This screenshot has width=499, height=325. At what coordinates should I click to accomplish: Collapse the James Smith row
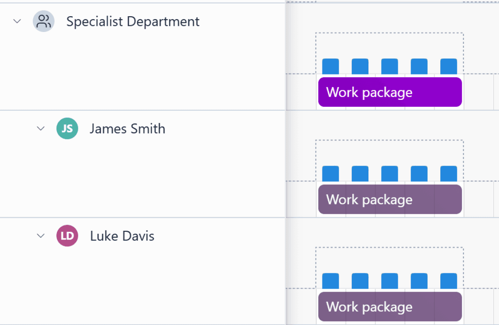tap(41, 128)
